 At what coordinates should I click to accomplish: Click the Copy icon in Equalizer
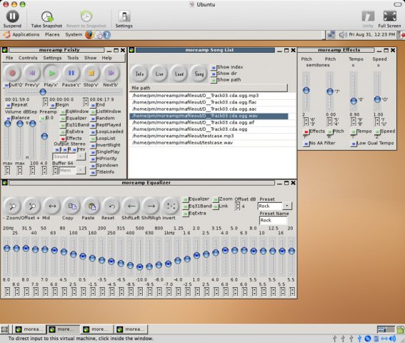(x=72, y=206)
